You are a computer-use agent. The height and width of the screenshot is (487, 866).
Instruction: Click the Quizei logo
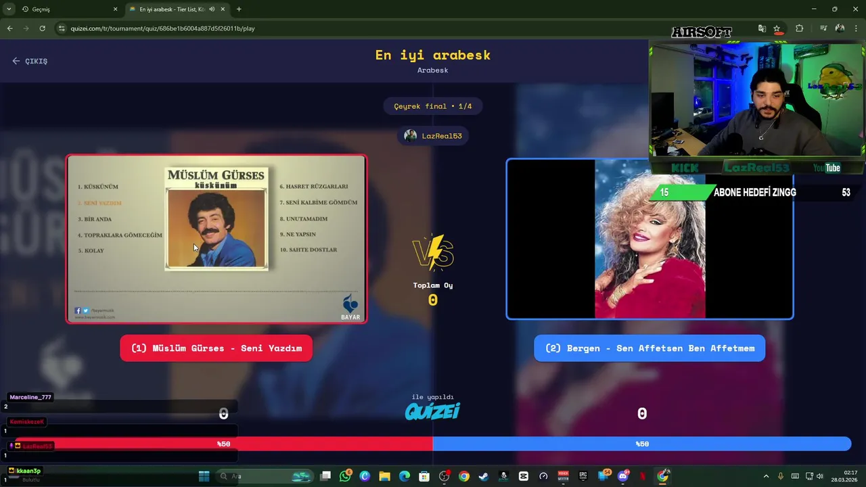point(433,411)
